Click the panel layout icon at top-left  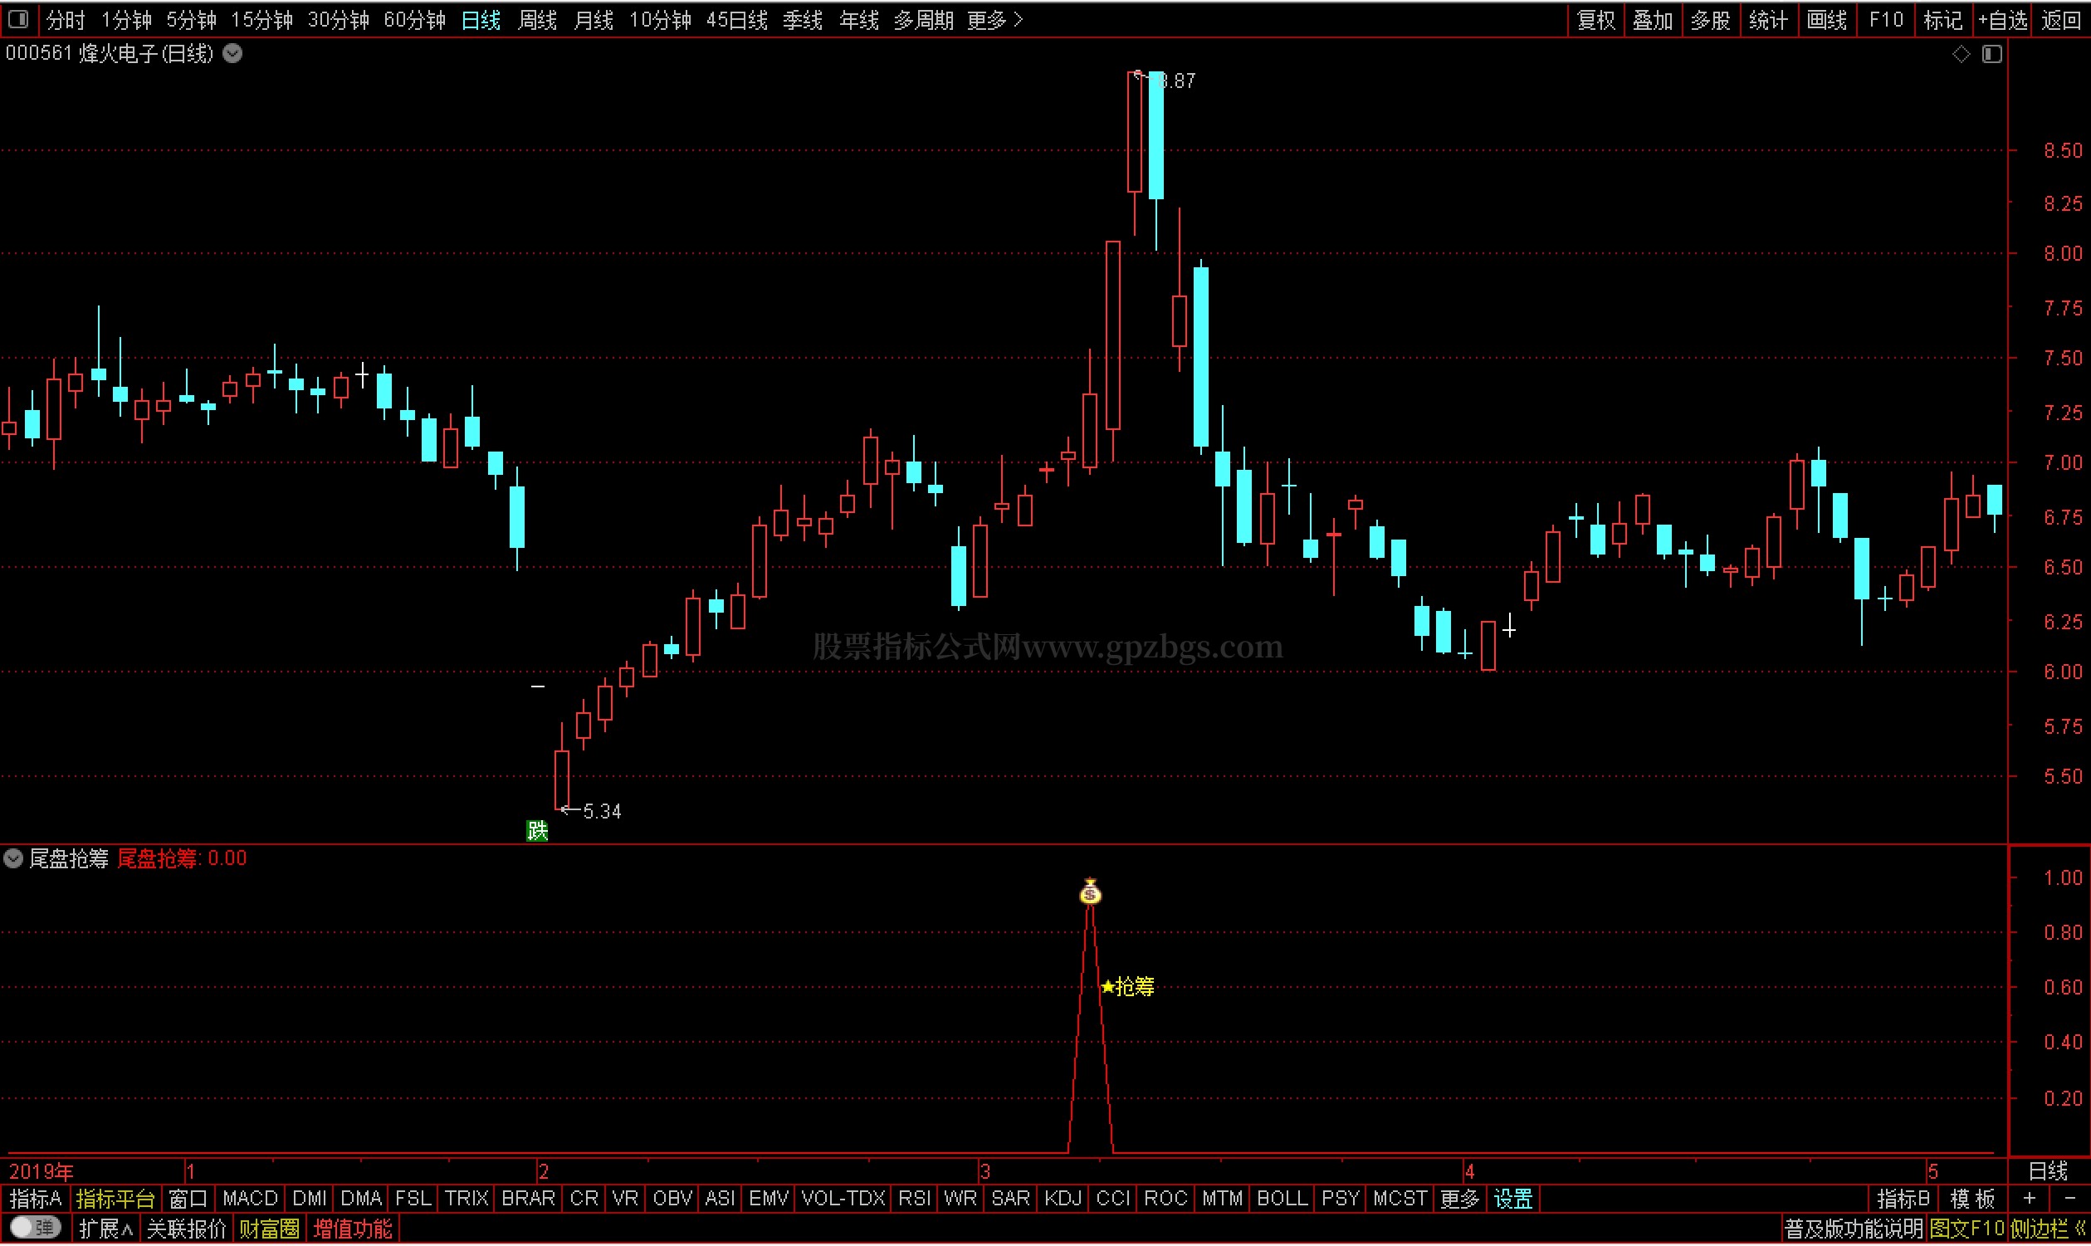tap(18, 18)
